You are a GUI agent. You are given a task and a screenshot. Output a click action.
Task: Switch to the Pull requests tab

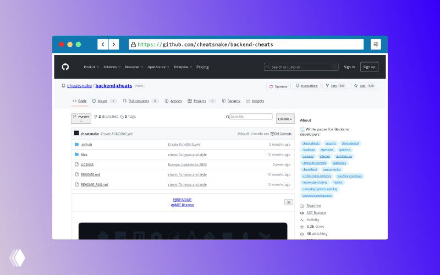pos(141,101)
